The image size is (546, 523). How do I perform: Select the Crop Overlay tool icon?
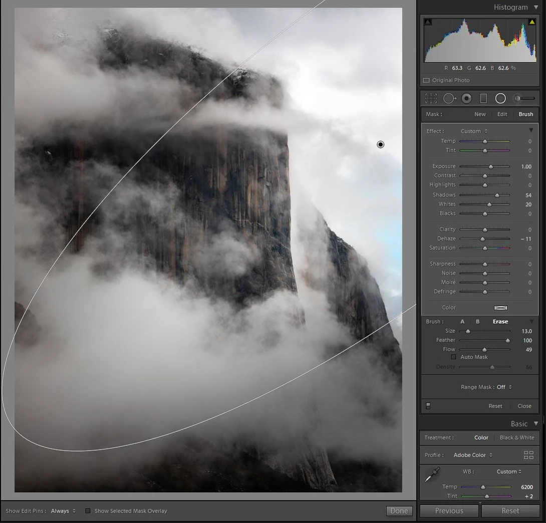[431, 99]
